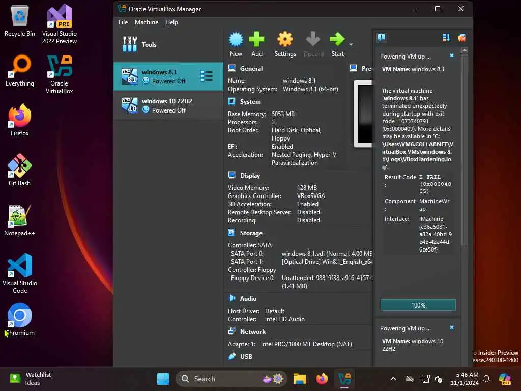This screenshot has height=391, width=521.
Task: Click the VM preview thumbnail
Action: coord(363,114)
